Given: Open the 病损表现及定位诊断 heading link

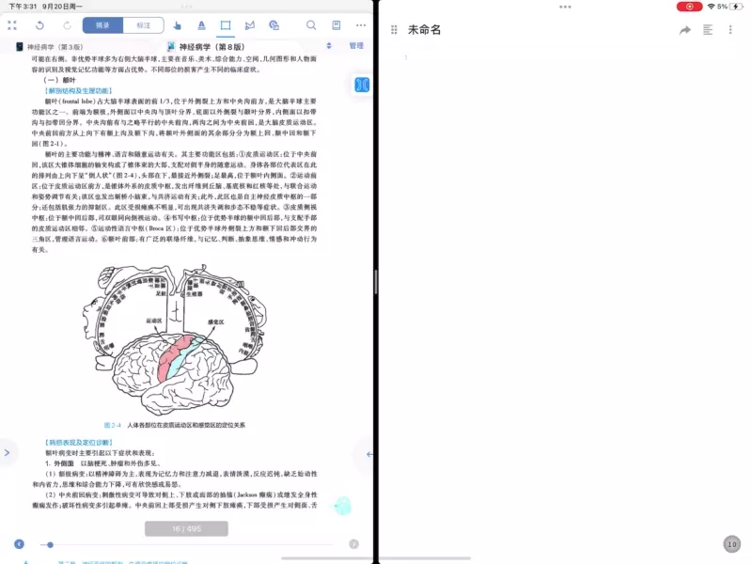Looking at the screenshot, I should pyautogui.click(x=79, y=442).
